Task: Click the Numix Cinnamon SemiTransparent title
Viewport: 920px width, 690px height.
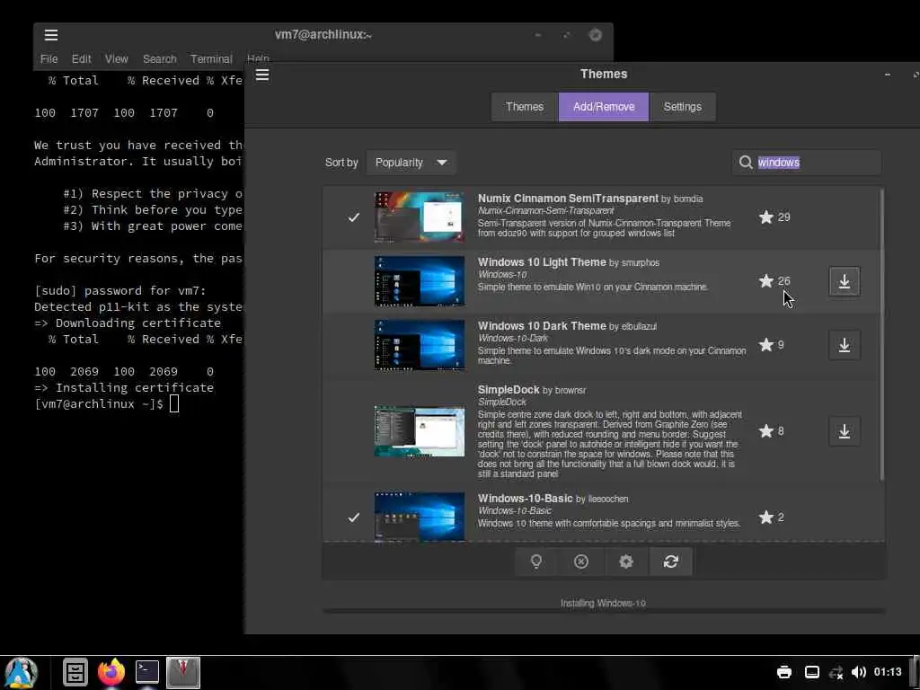Action: pos(568,199)
